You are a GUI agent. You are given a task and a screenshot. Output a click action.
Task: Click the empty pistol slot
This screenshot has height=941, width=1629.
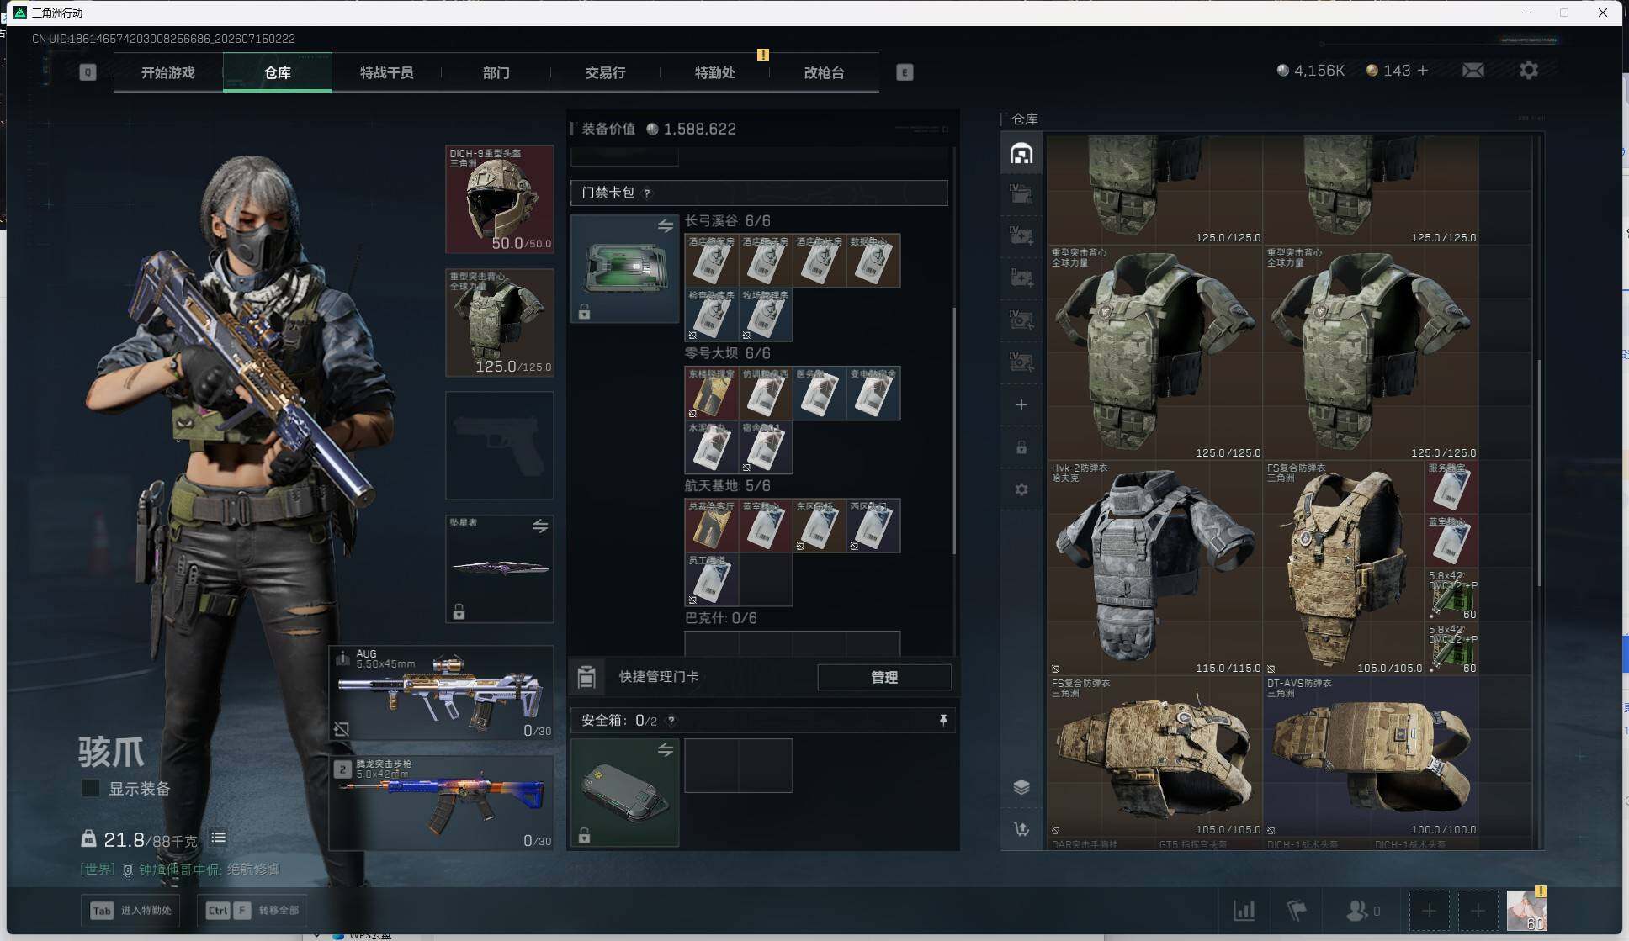coord(500,446)
